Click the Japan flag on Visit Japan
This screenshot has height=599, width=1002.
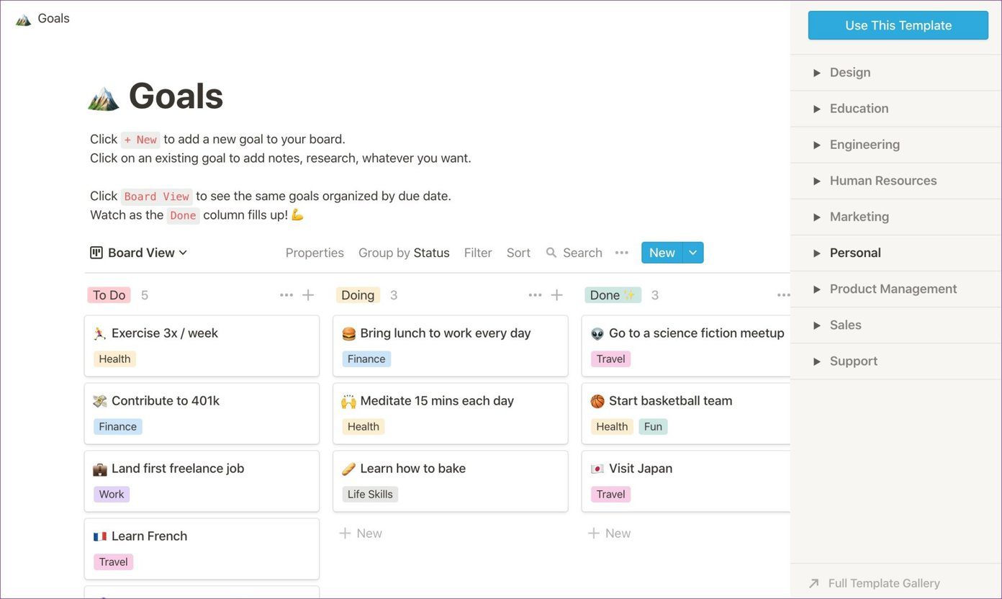pos(597,469)
